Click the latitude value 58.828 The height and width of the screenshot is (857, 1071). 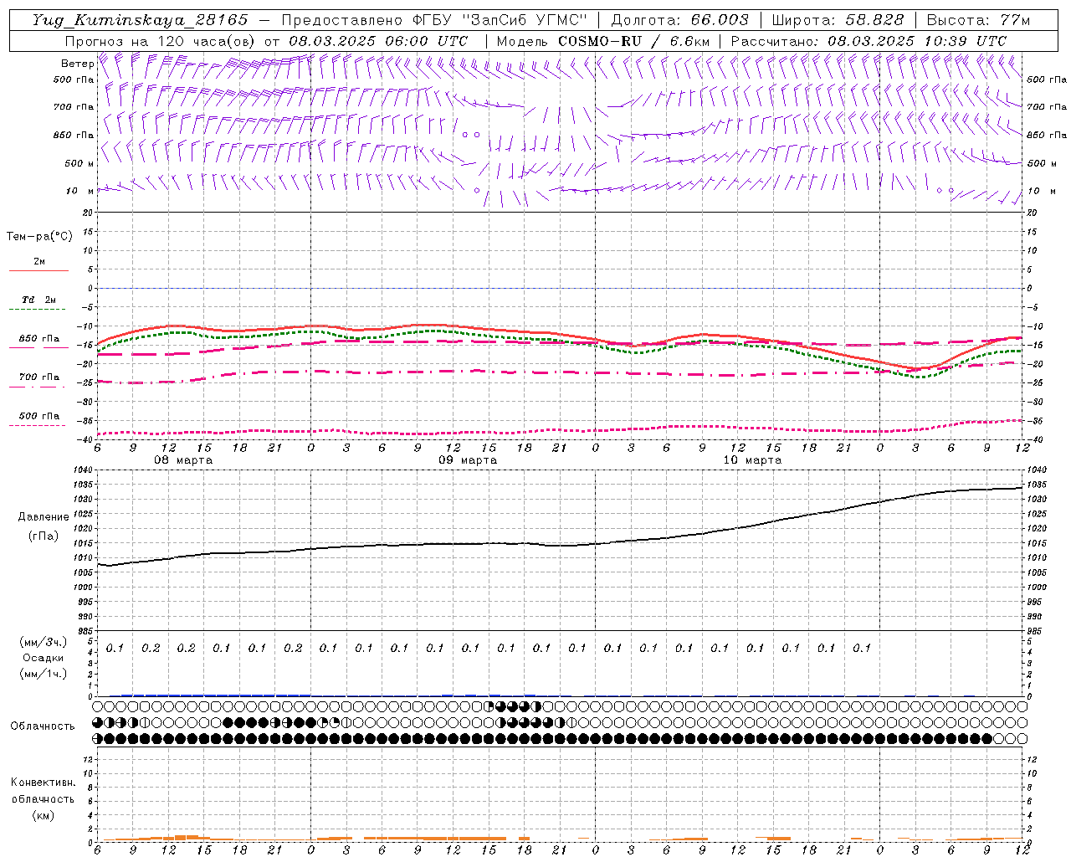(x=875, y=20)
